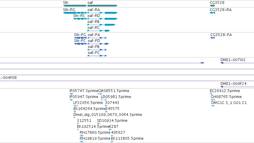This screenshot has height=143, width=254.
Task: Click the oaf-RB label text
Action: [93, 22]
